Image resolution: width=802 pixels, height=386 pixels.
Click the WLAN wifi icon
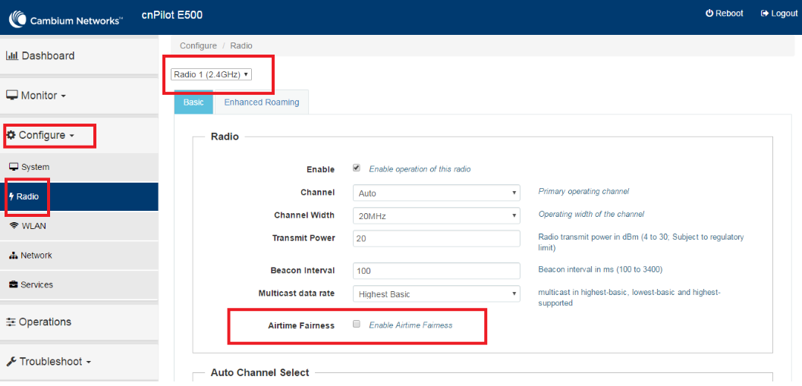(x=14, y=226)
